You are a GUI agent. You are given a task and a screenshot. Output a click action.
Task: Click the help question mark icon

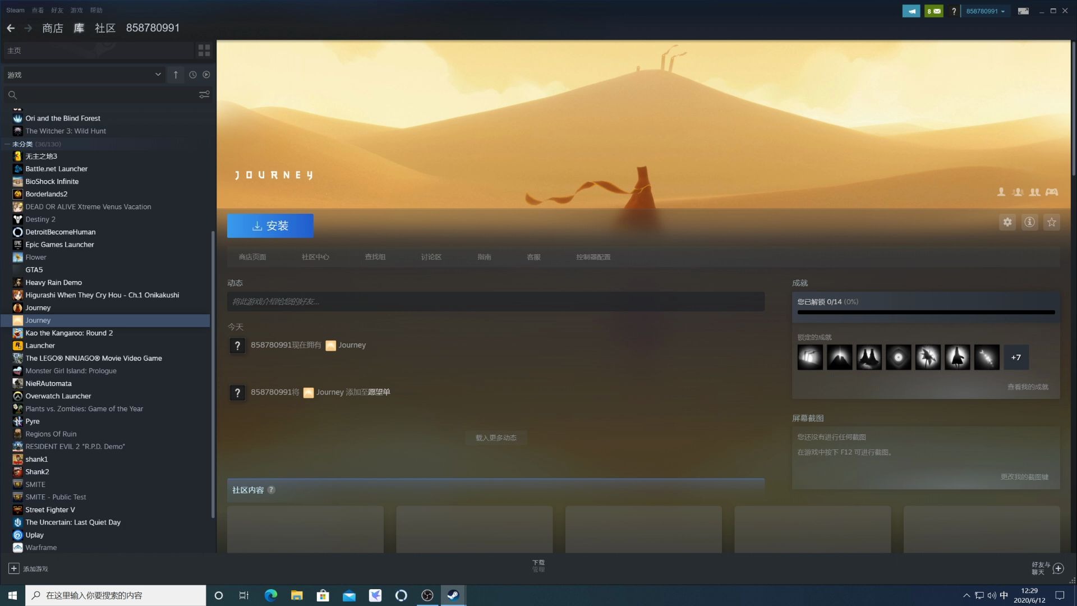click(954, 11)
